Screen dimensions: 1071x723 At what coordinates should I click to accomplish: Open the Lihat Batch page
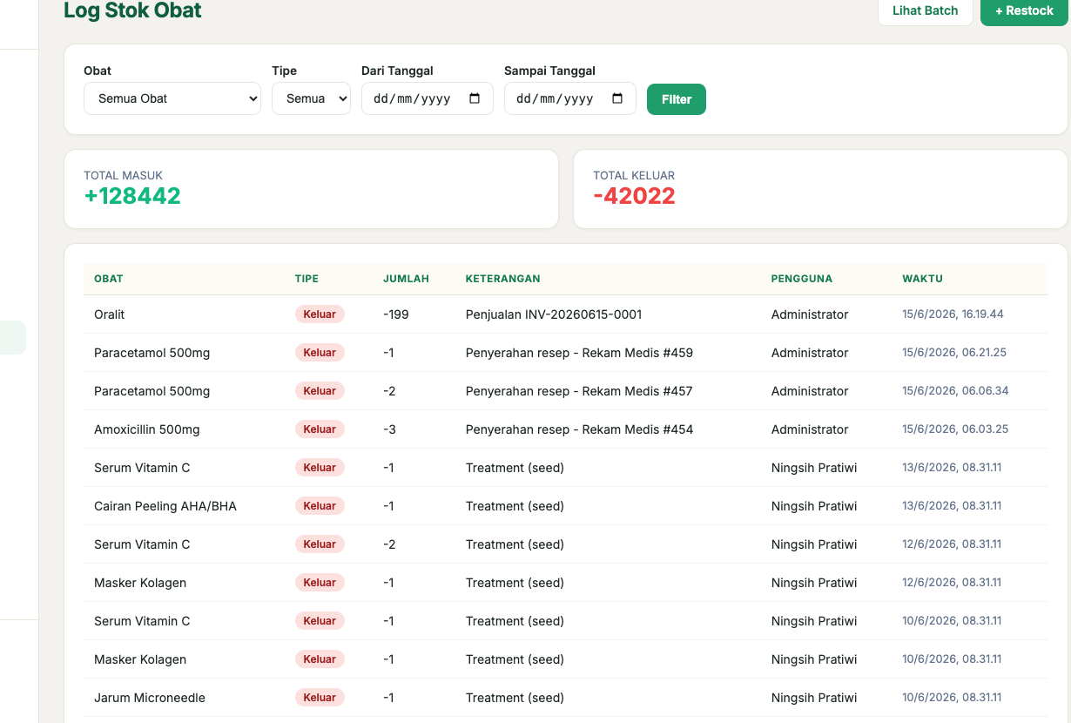coord(925,11)
